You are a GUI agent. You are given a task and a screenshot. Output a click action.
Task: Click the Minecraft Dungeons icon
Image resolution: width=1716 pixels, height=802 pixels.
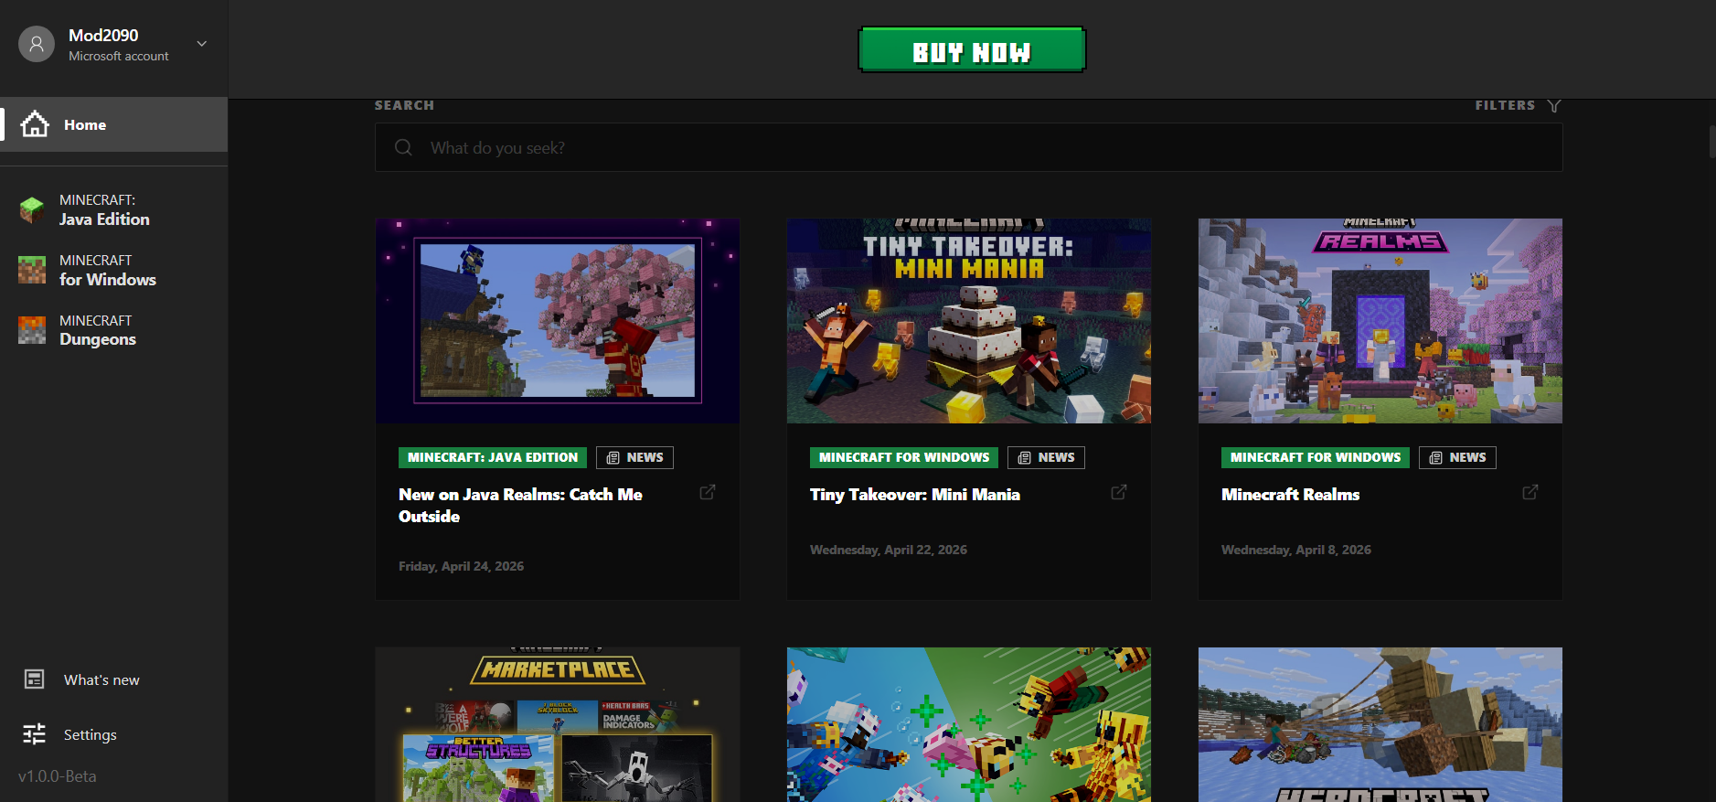[x=32, y=330]
